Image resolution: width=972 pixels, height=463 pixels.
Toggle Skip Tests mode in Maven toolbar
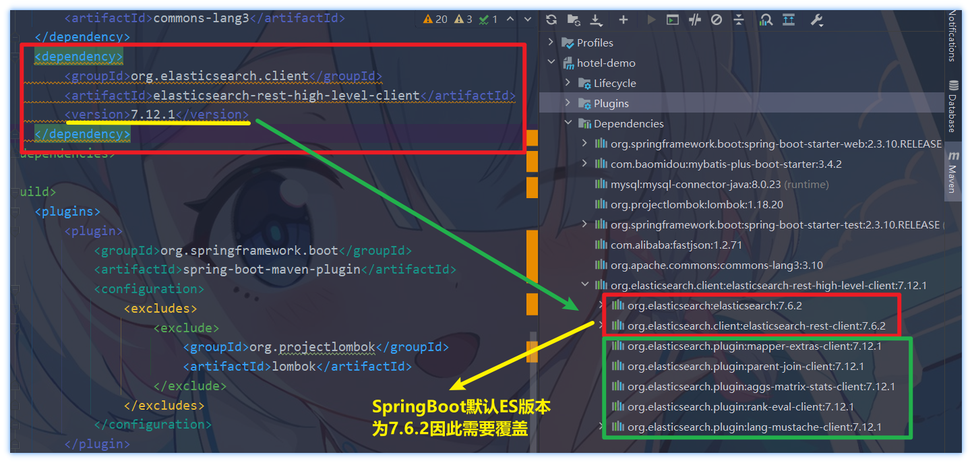click(717, 20)
